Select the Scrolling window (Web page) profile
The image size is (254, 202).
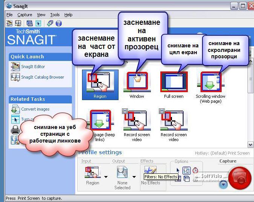pyautogui.click(x=210, y=88)
